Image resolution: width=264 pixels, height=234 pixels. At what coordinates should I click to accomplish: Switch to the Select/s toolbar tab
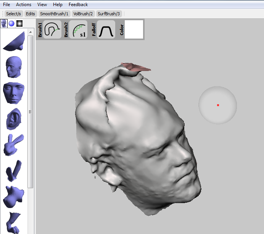[x=13, y=14]
